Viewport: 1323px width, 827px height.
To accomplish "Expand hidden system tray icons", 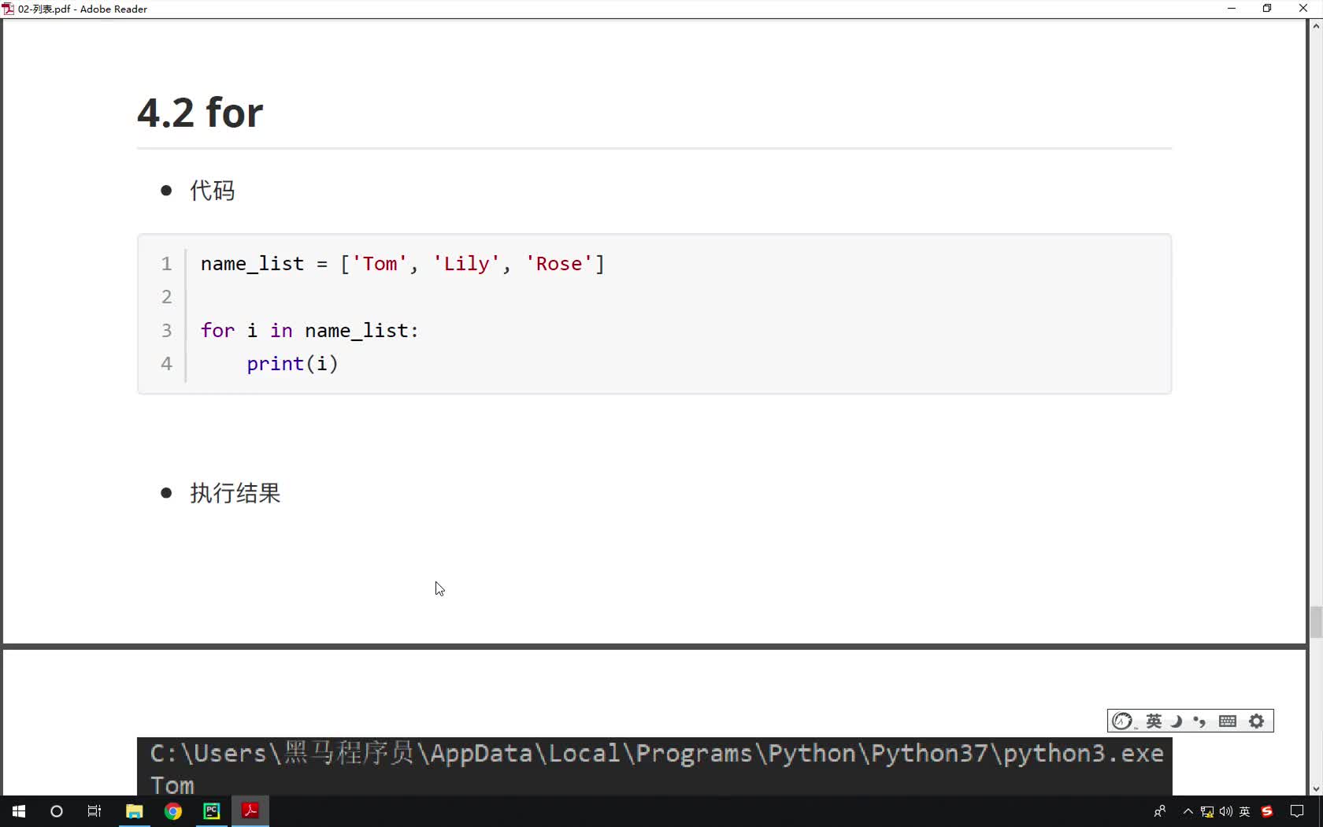I will pyautogui.click(x=1188, y=811).
